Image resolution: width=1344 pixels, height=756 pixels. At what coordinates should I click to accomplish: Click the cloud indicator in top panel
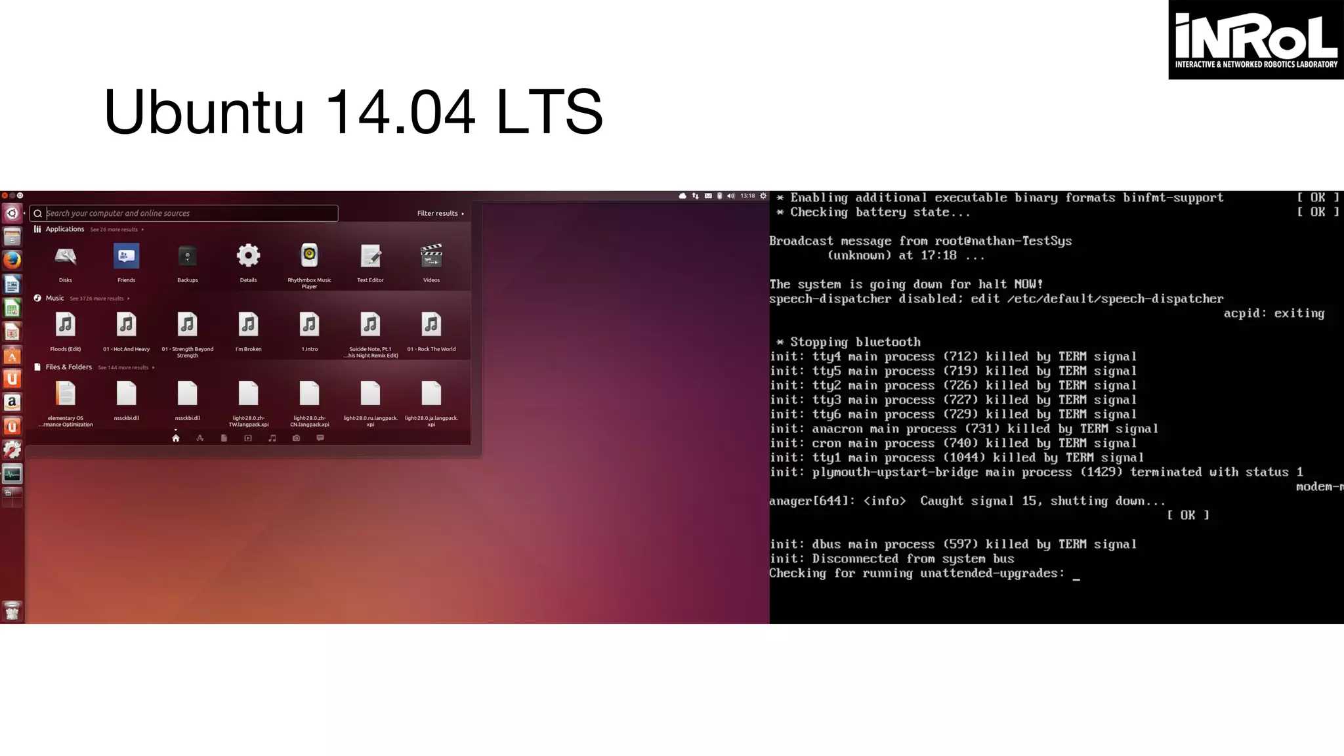[682, 196]
